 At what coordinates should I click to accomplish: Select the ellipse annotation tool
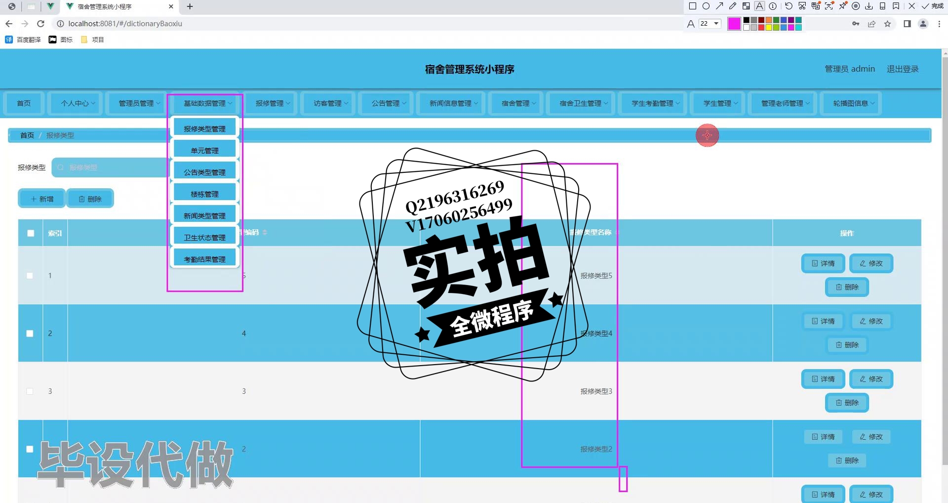point(706,6)
